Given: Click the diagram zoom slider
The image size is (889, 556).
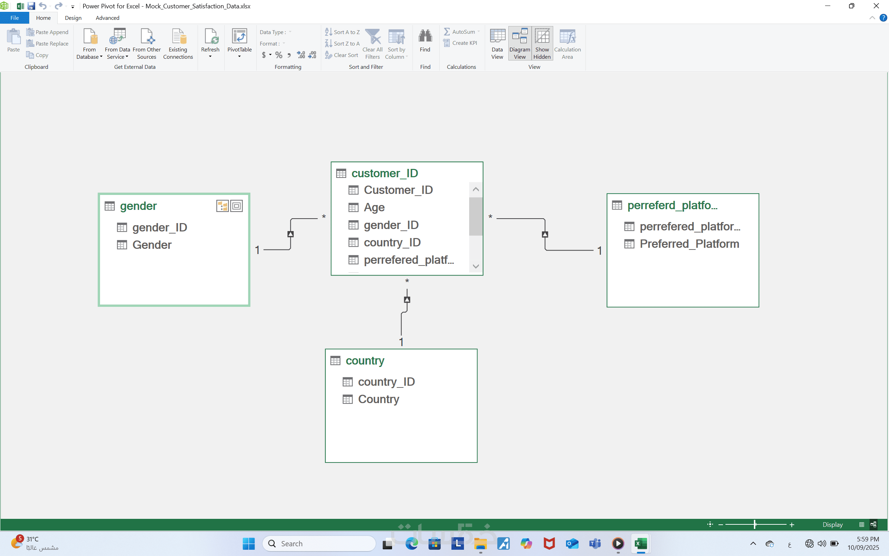Looking at the screenshot, I should coord(755,524).
